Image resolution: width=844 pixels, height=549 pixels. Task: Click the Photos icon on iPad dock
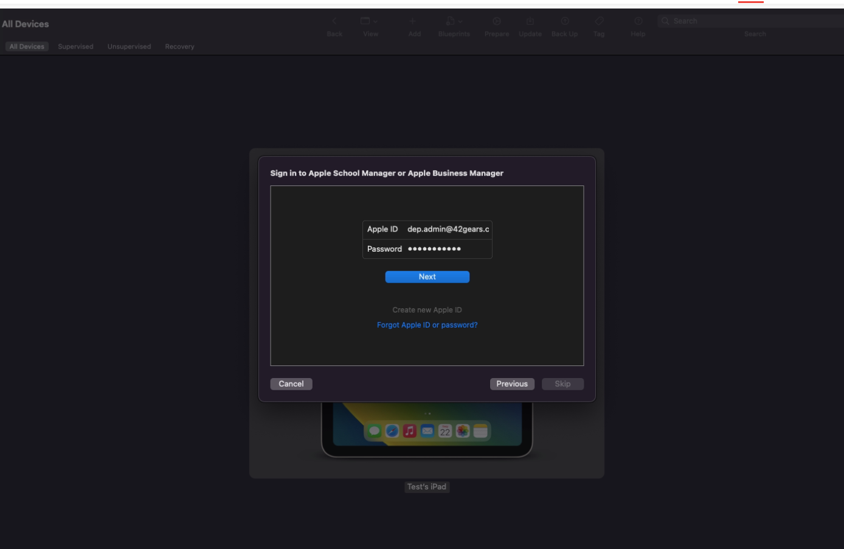point(463,431)
